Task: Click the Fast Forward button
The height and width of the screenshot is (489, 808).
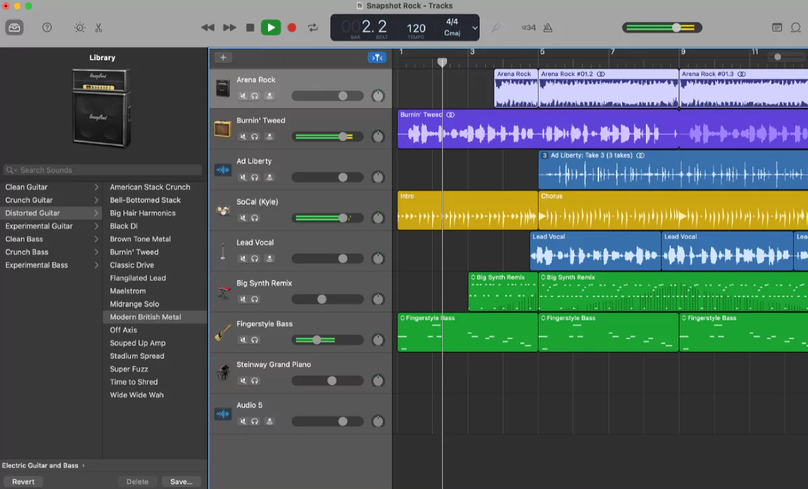Action: click(229, 27)
